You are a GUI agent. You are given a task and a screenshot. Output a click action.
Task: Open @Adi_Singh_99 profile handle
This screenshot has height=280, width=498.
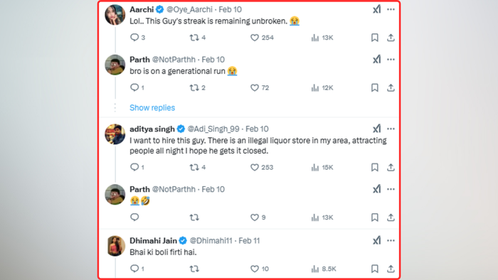pyautogui.click(x=213, y=129)
